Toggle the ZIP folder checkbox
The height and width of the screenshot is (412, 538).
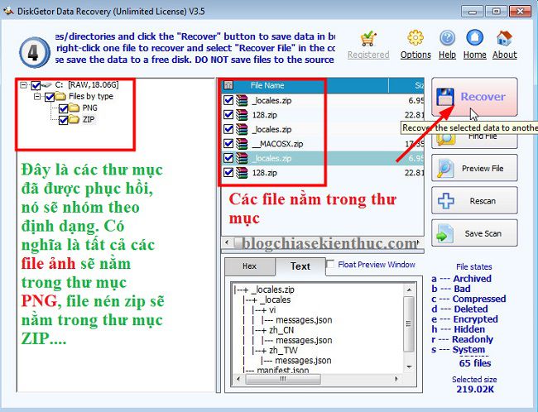click(x=63, y=120)
